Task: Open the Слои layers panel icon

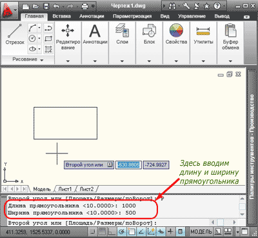Action: pyautogui.click(x=122, y=30)
